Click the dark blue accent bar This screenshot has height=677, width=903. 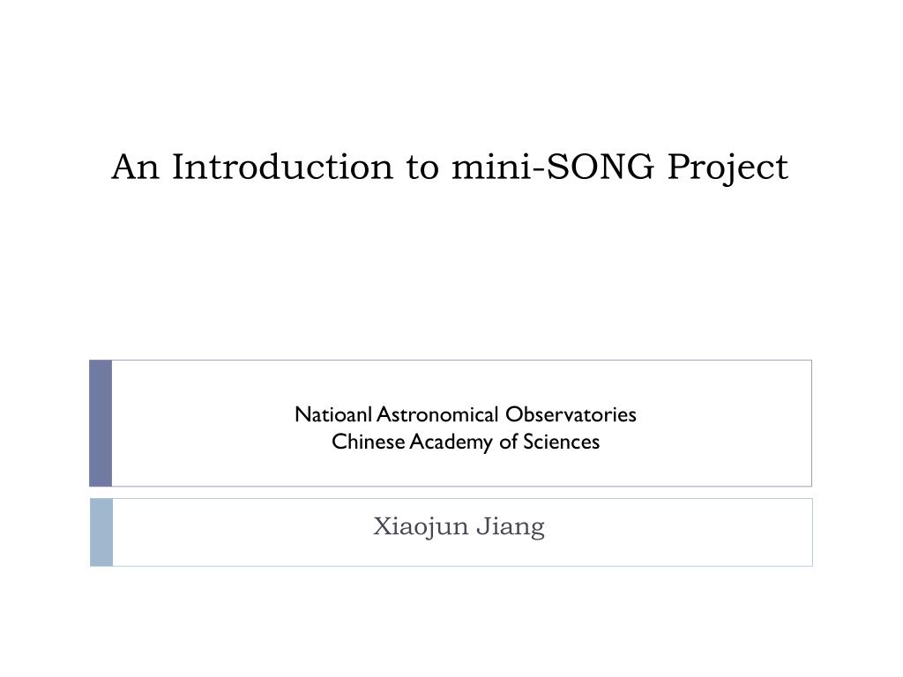(101, 423)
